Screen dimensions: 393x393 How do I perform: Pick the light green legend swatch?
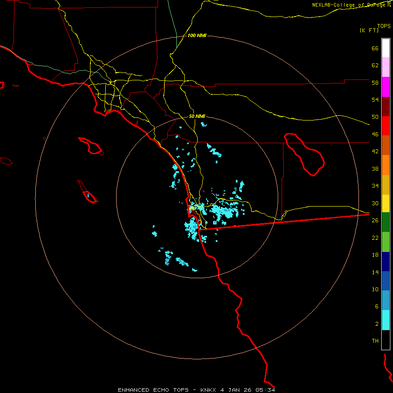point(386,242)
